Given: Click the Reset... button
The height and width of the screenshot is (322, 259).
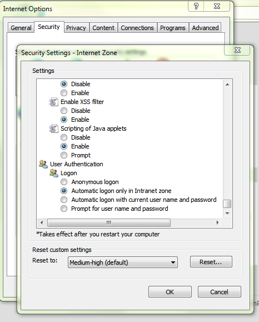Looking at the screenshot, I should point(211,262).
